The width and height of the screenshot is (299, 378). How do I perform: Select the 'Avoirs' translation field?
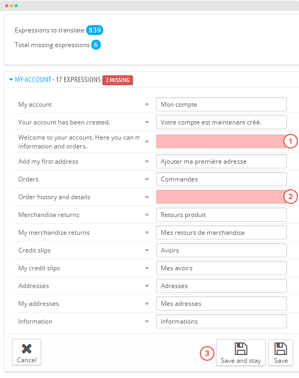pyautogui.click(x=221, y=250)
